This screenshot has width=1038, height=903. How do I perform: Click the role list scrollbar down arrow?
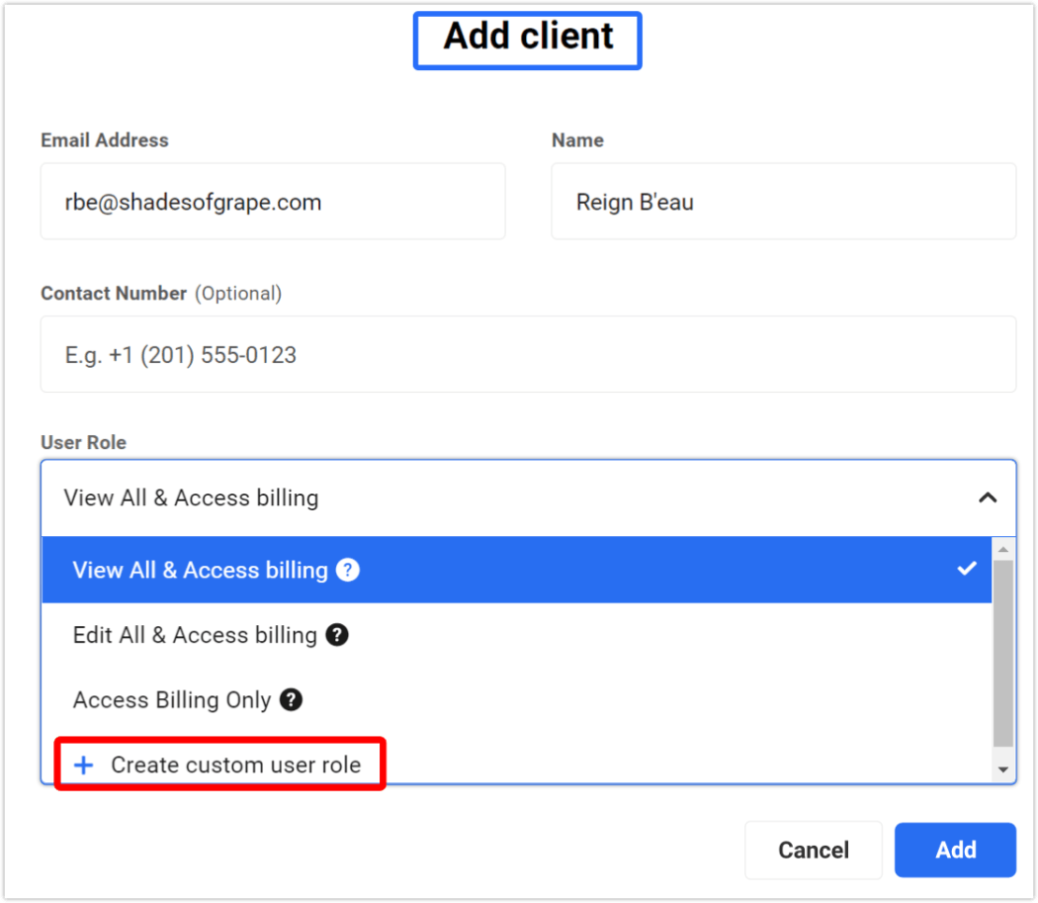pyautogui.click(x=1003, y=769)
